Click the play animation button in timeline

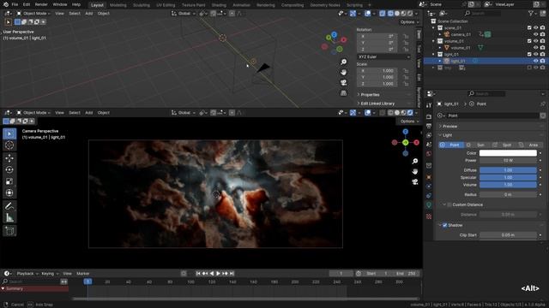(218, 274)
